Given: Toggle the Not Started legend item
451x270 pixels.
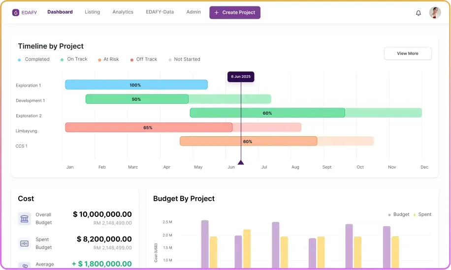Looking at the screenshot, I should tap(184, 60).
